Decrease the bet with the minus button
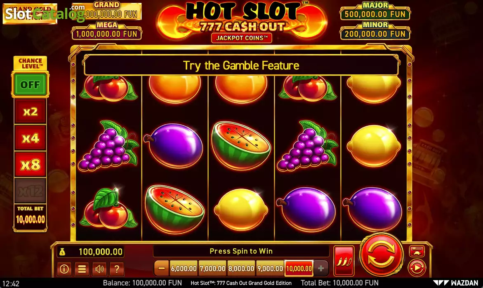Image resolution: width=483 pixels, height=288 pixels. [161, 268]
